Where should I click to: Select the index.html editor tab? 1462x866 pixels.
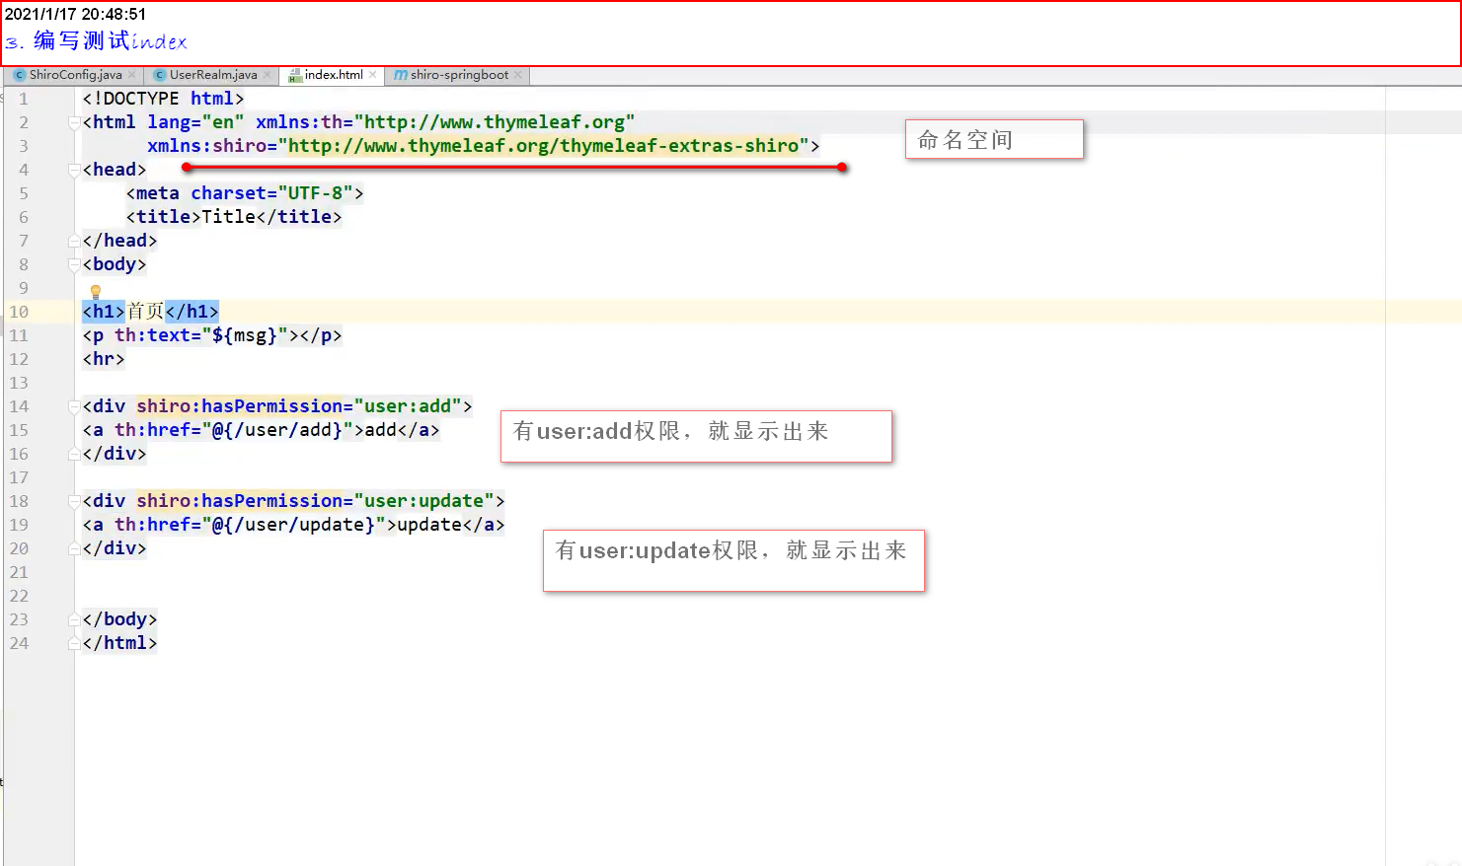point(334,75)
